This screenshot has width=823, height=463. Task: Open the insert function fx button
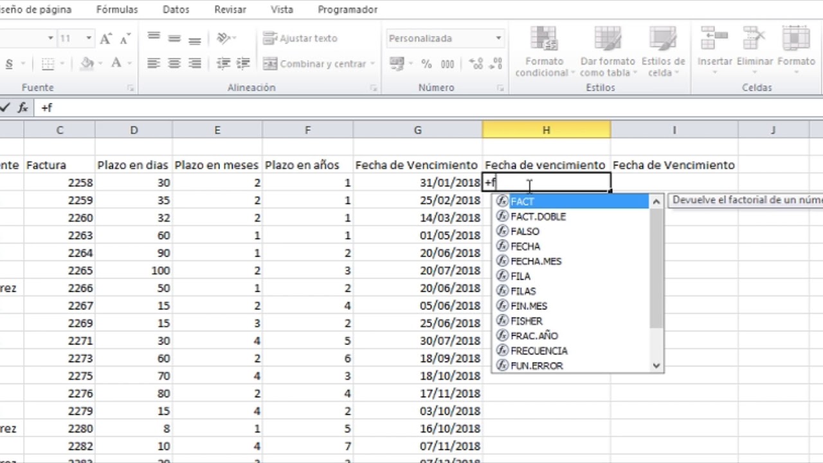pos(23,107)
